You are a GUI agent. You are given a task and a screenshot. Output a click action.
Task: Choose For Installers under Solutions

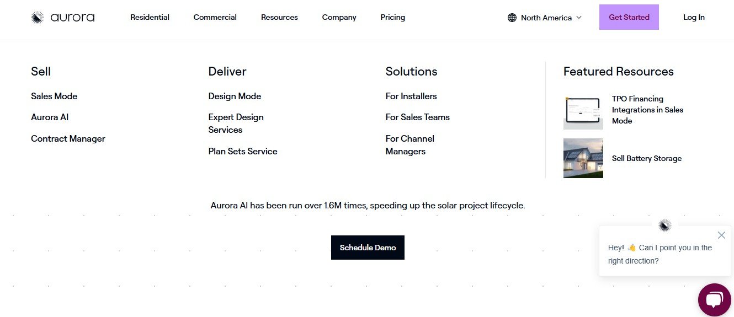411,96
